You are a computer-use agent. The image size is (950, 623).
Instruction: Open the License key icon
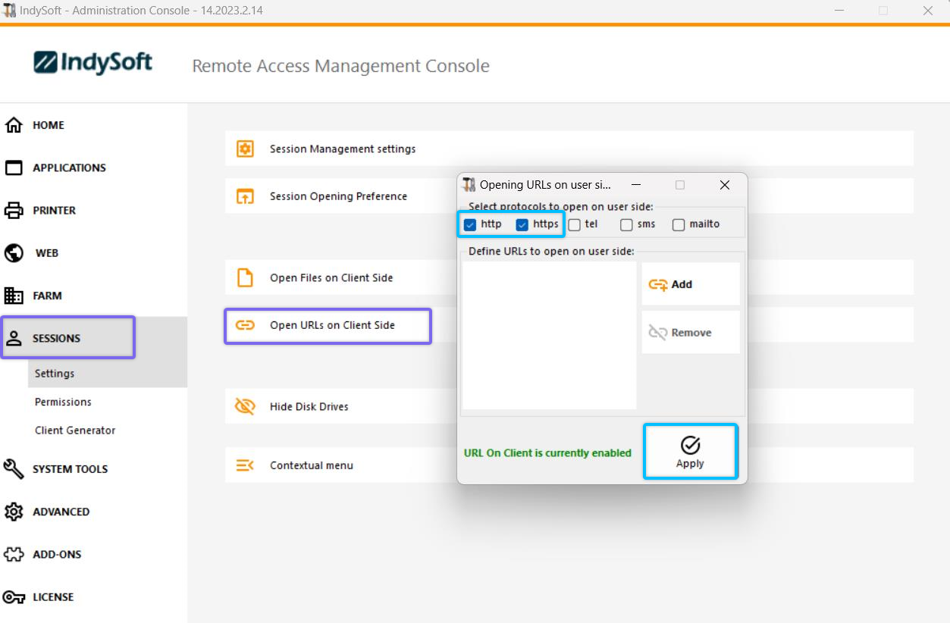[x=14, y=597]
